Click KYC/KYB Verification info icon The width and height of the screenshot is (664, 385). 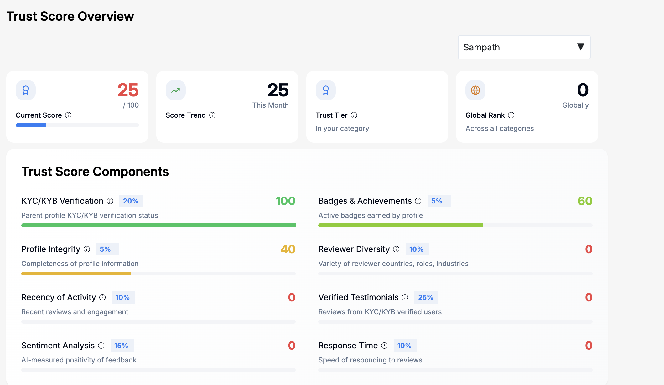tap(110, 201)
